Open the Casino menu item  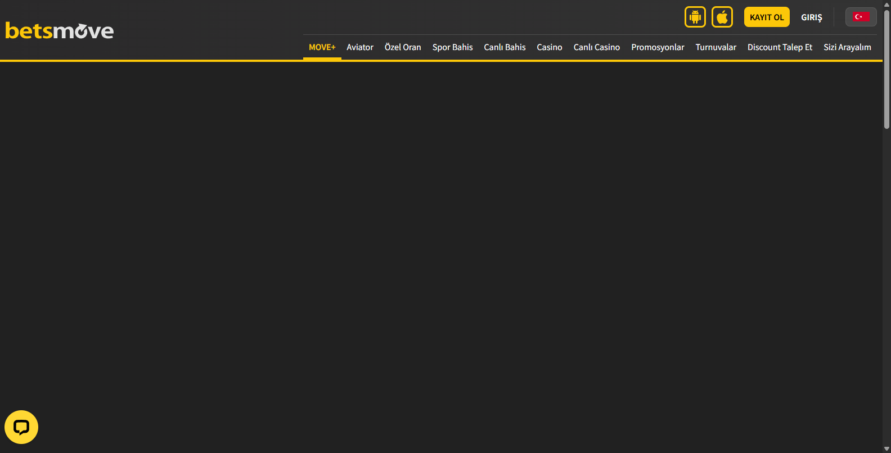pos(550,47)
